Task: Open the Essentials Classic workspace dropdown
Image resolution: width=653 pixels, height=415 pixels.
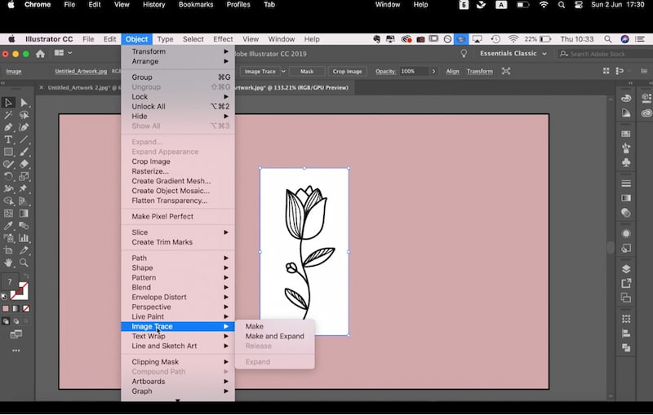Action: coord(513,53)
